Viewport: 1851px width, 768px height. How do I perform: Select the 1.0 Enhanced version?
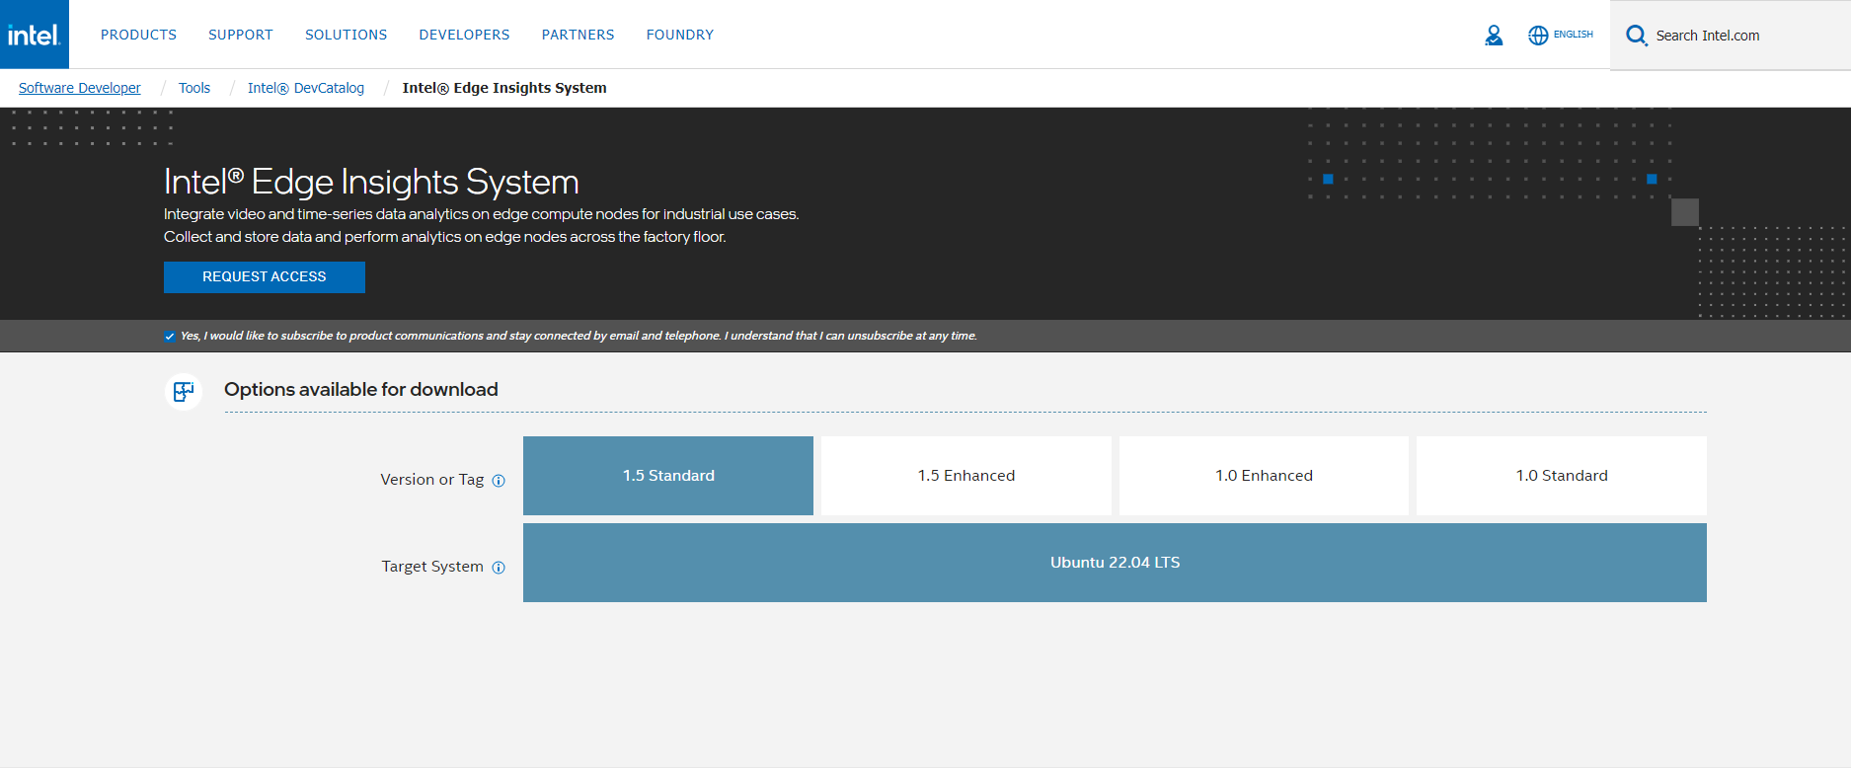coord(1264,476)
